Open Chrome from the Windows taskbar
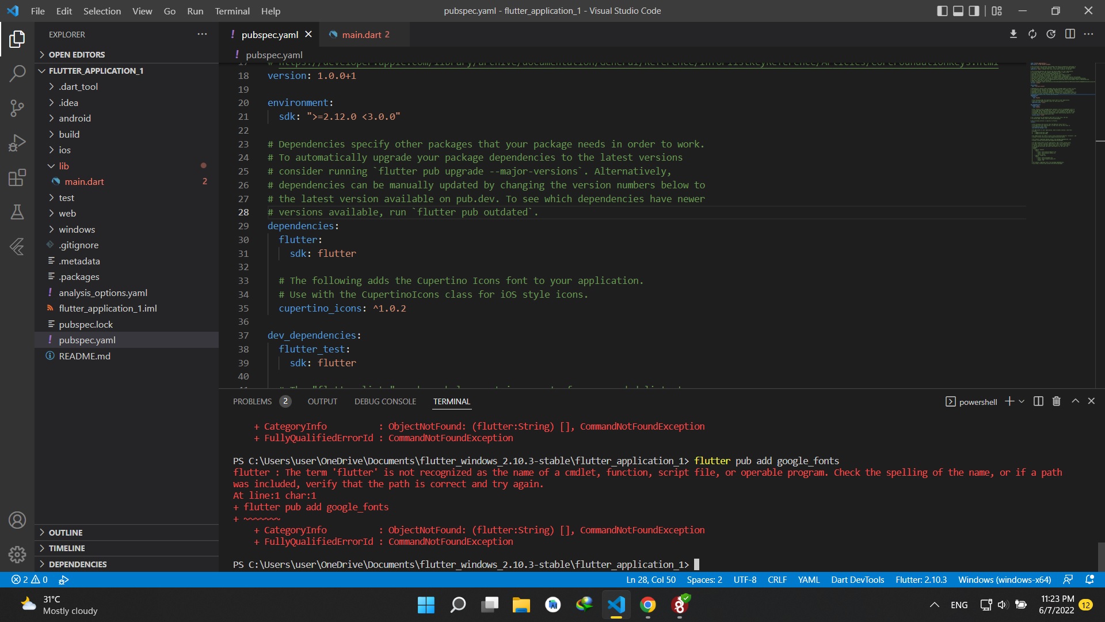The image size is (1105, 622). click(x=648, y=605)
